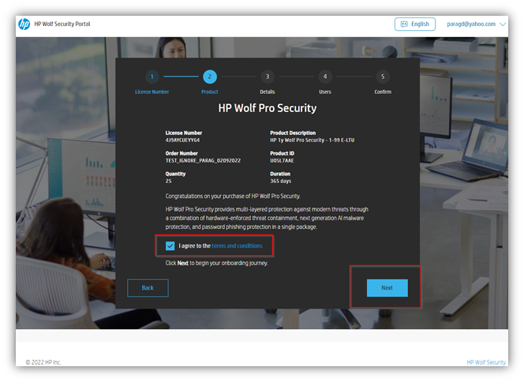Open the terms and conditions link
Viewport: 524px width, 382px height.
[237, 246]
